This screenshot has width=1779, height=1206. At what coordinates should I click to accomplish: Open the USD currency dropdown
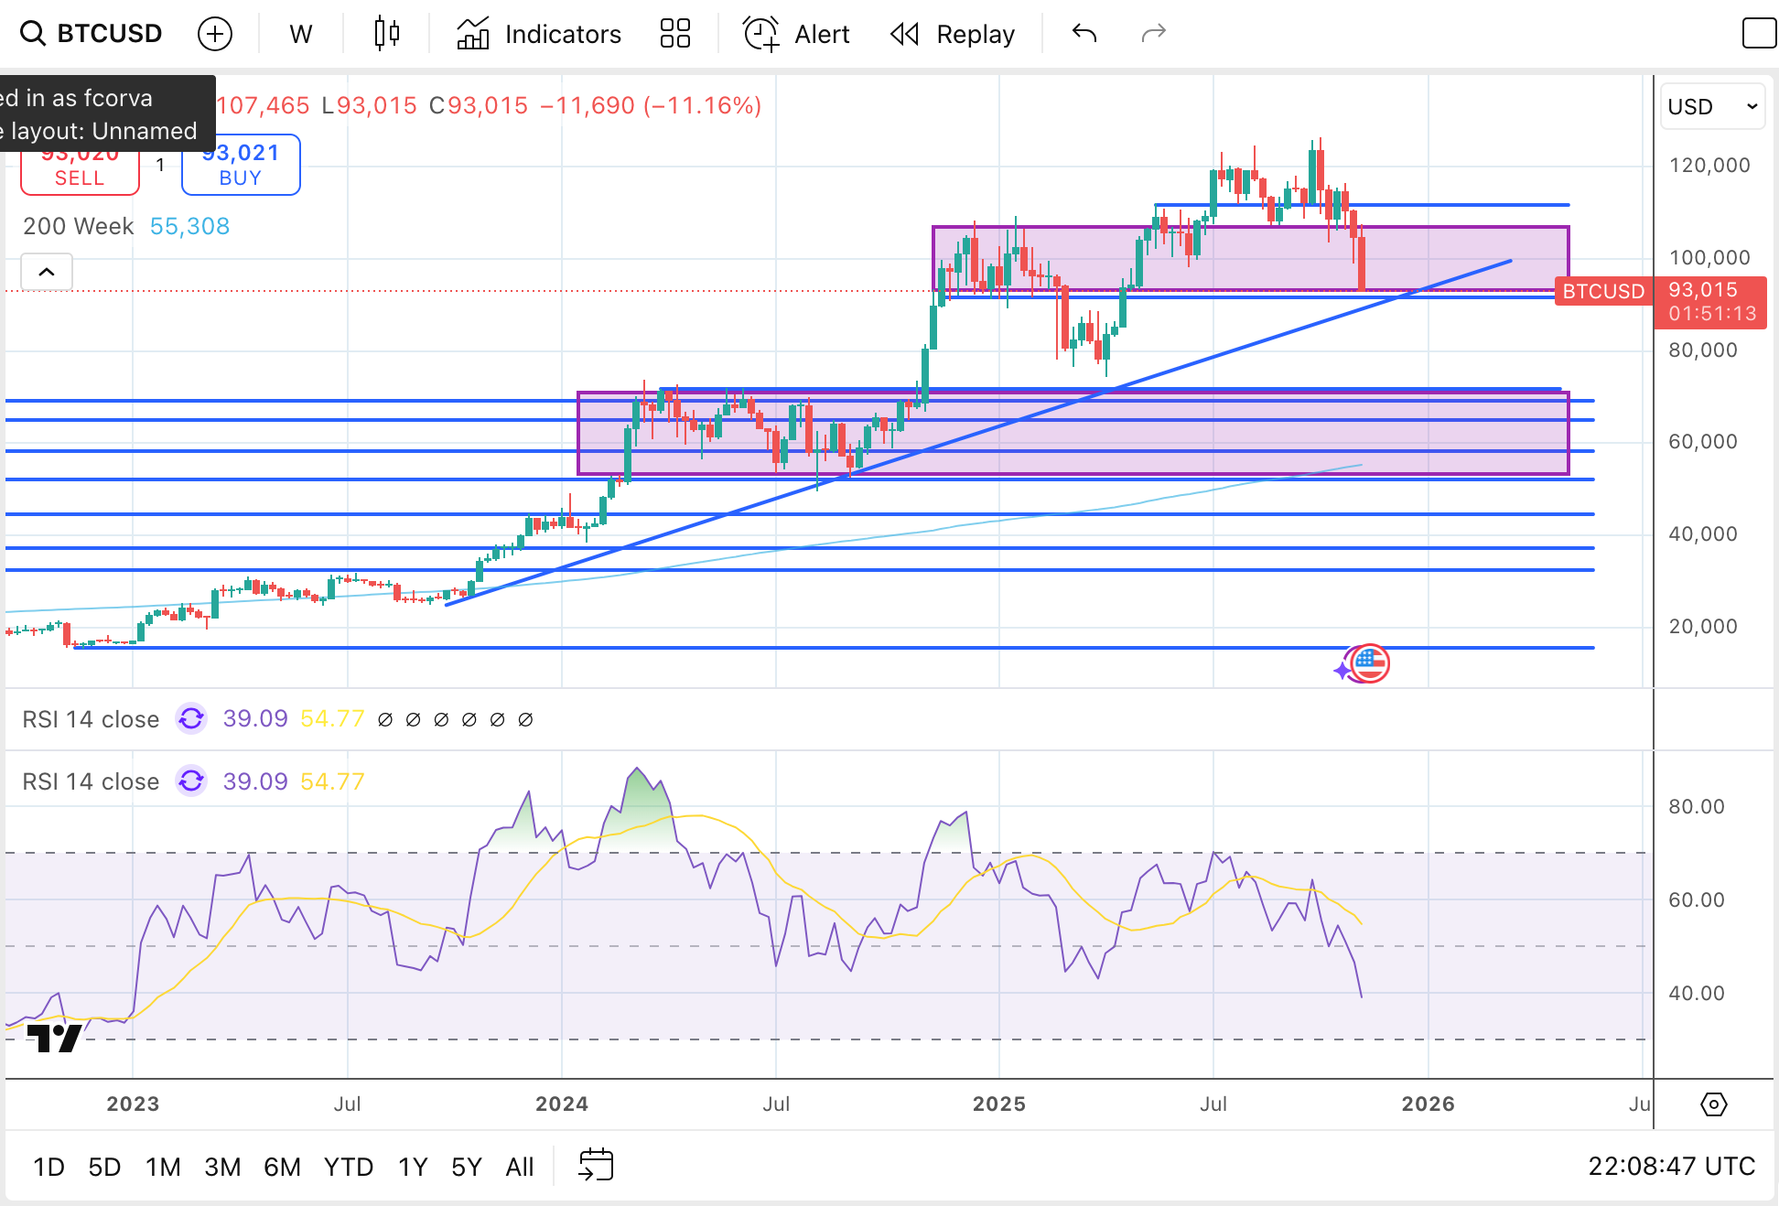point(1712,106)
